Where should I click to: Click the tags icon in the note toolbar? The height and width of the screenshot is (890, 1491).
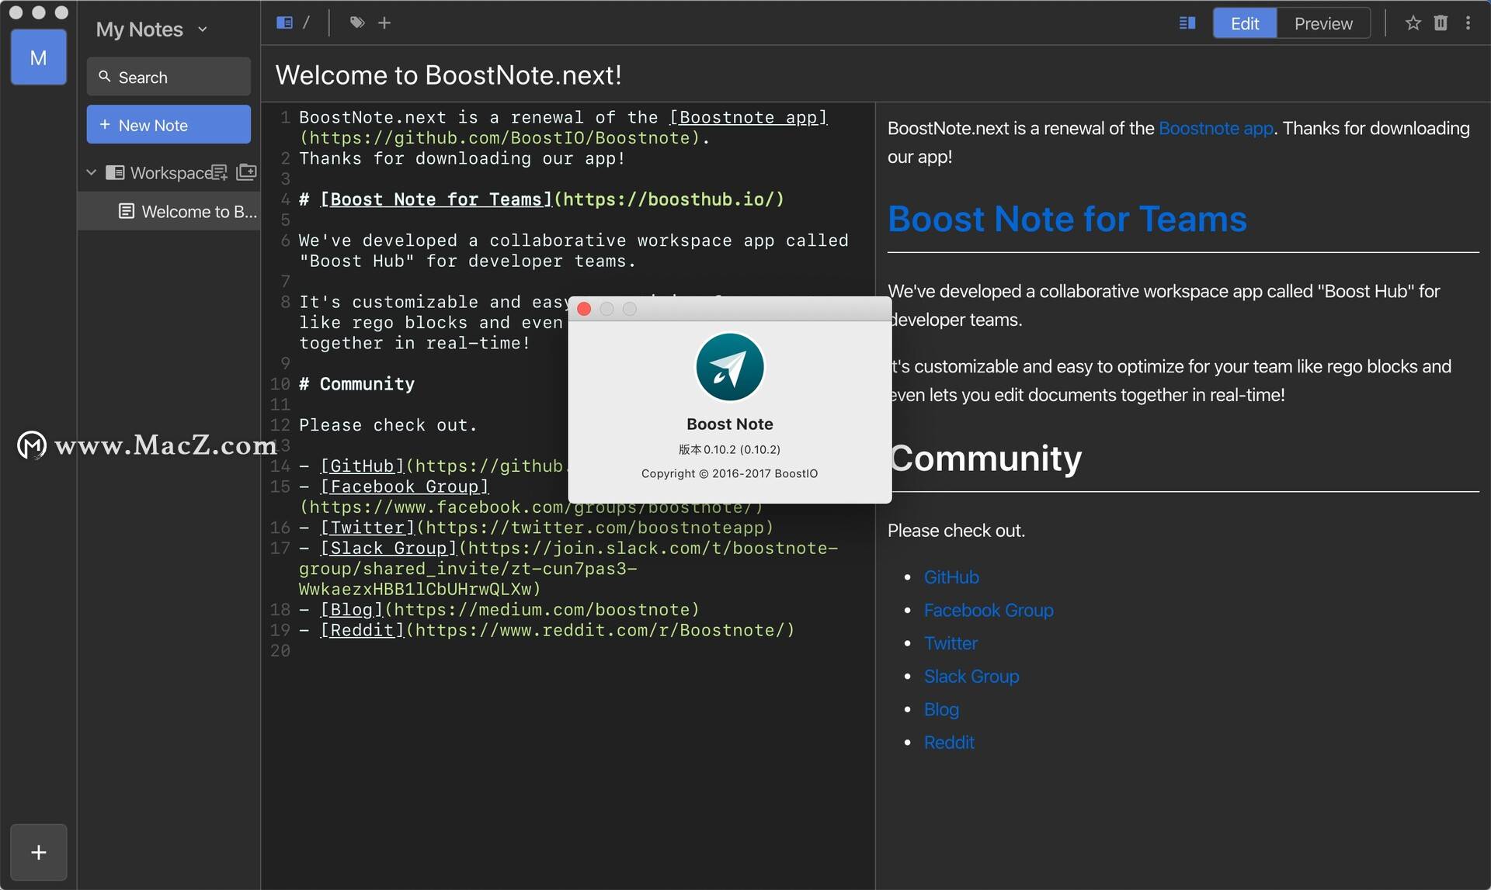(x=356, y=23)
